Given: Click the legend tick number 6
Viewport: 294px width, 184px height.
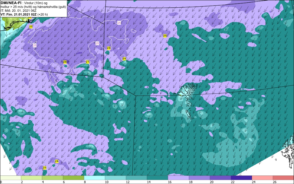Looking at the screenshot, I should 64,182.
